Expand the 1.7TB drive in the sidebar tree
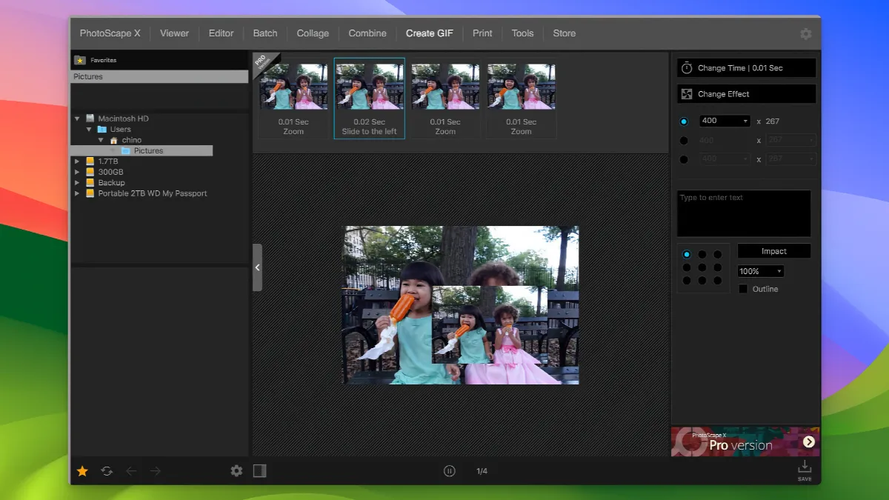Image resolution: width=889 pixels, height=500 pixels. coord(77,161)
